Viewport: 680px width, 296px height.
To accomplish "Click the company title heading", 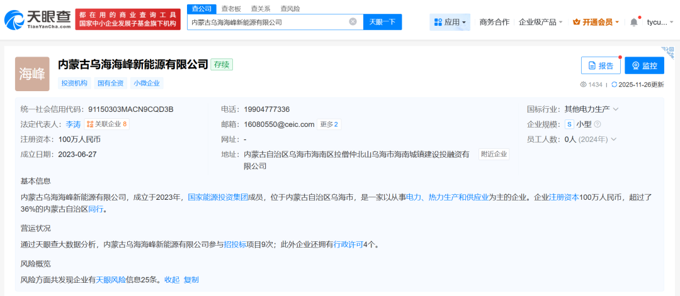I will (133, 65).
